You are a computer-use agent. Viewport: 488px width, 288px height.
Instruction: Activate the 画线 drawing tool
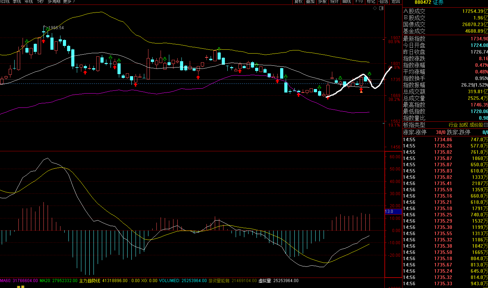pos(346,1)
